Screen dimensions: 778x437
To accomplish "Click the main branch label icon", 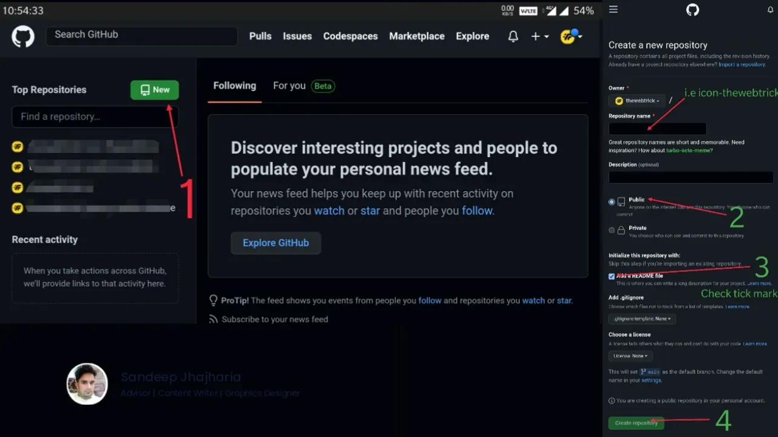I will point(643,371).
